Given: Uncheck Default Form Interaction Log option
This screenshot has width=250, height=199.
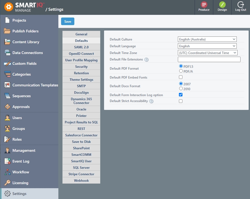Looking at the screenshot, I should click(181, 95).
